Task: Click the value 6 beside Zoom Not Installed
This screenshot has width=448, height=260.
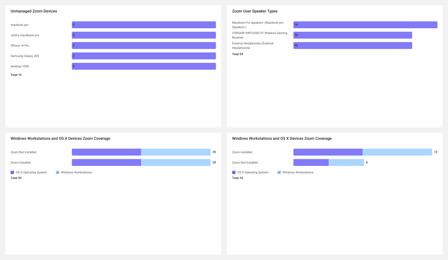Action: tap(367, 162)
